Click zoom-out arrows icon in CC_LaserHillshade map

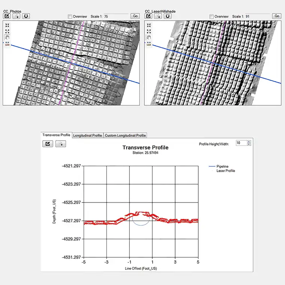point(148,31)
